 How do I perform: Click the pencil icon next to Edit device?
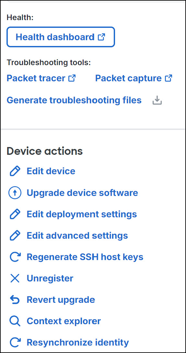point(15,171)
